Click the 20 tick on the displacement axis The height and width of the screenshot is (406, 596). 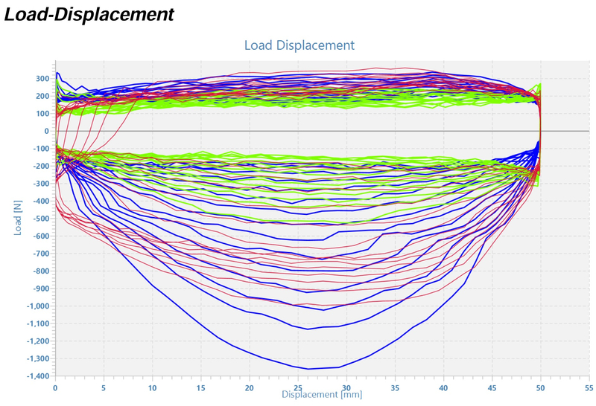tap(250, 388)
